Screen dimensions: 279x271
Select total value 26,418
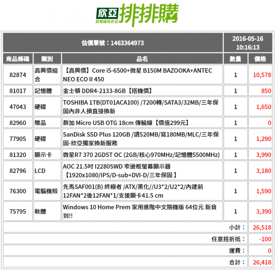(x=262, y=262)
